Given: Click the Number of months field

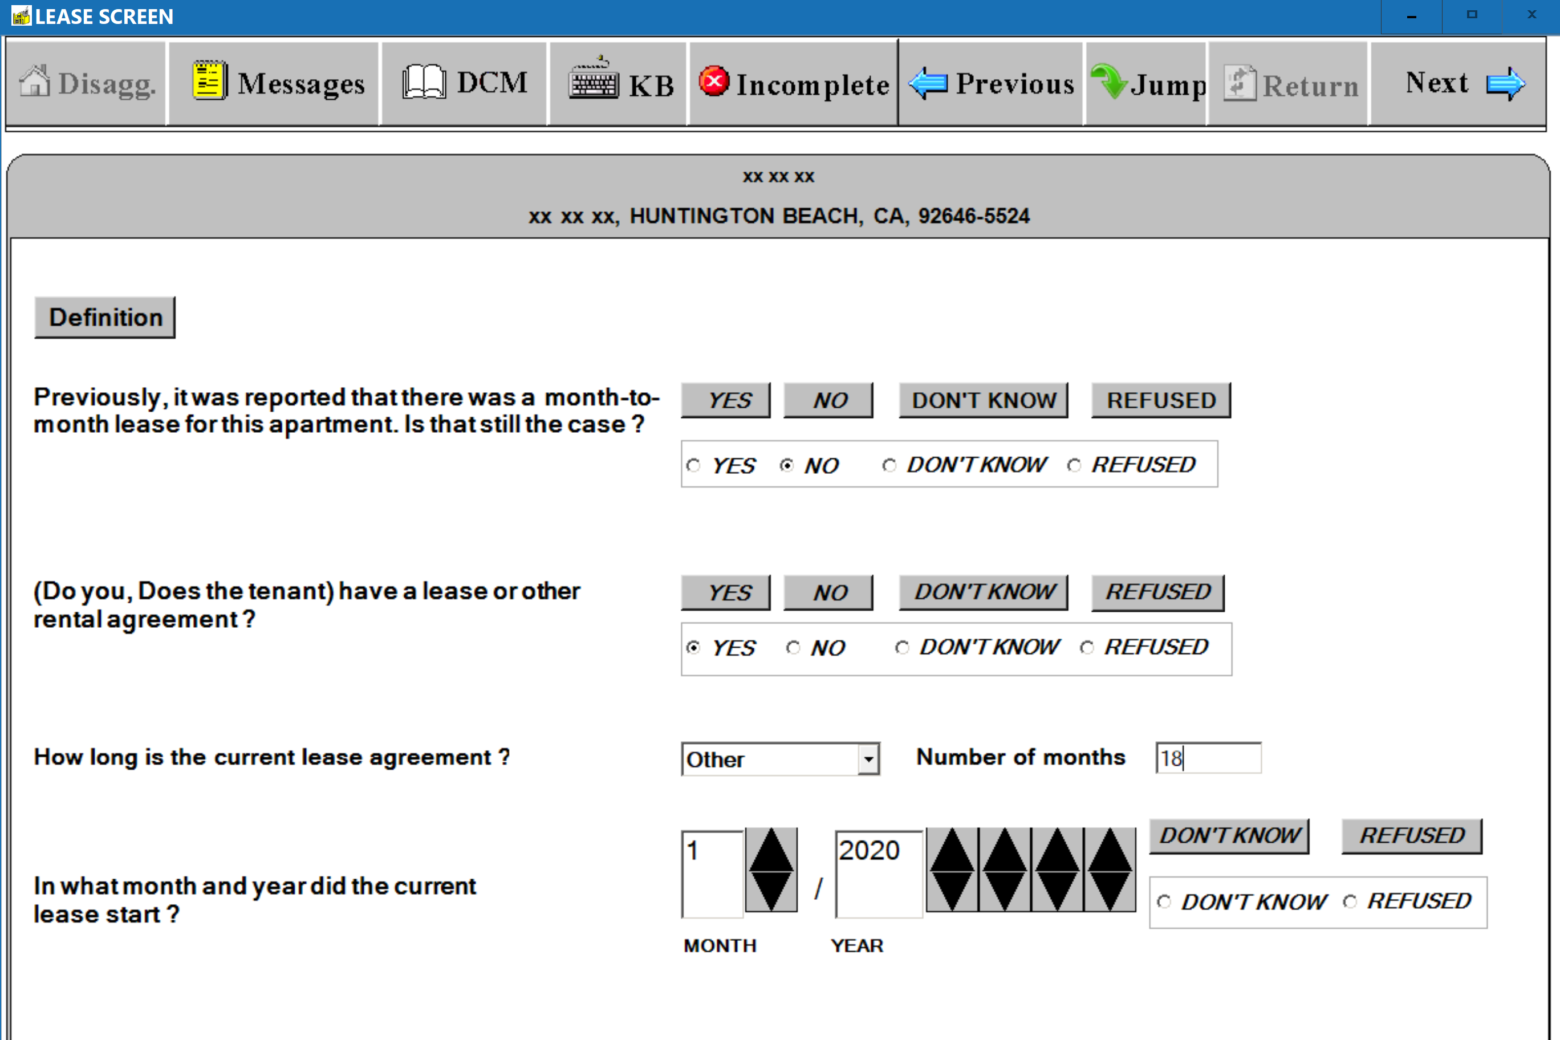Looking at the screenshot, I should (1208, 758).
